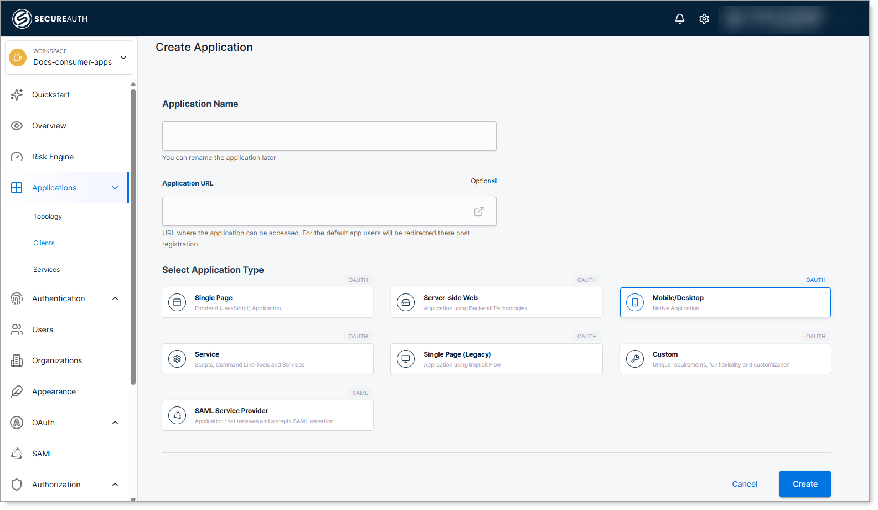Select Mobile/Desktop application type
878x510 pixels.
pos(725,302)
